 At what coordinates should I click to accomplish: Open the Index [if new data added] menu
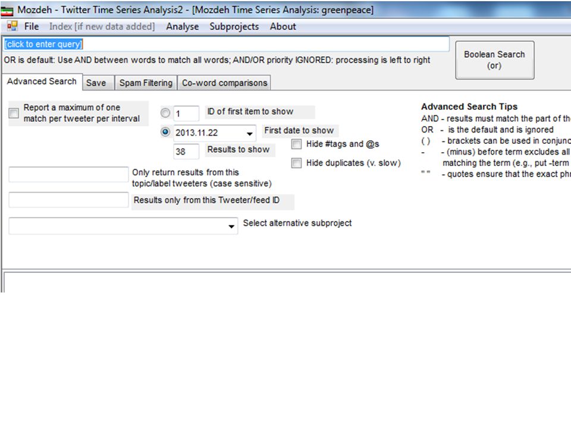(x=102, y=26)
